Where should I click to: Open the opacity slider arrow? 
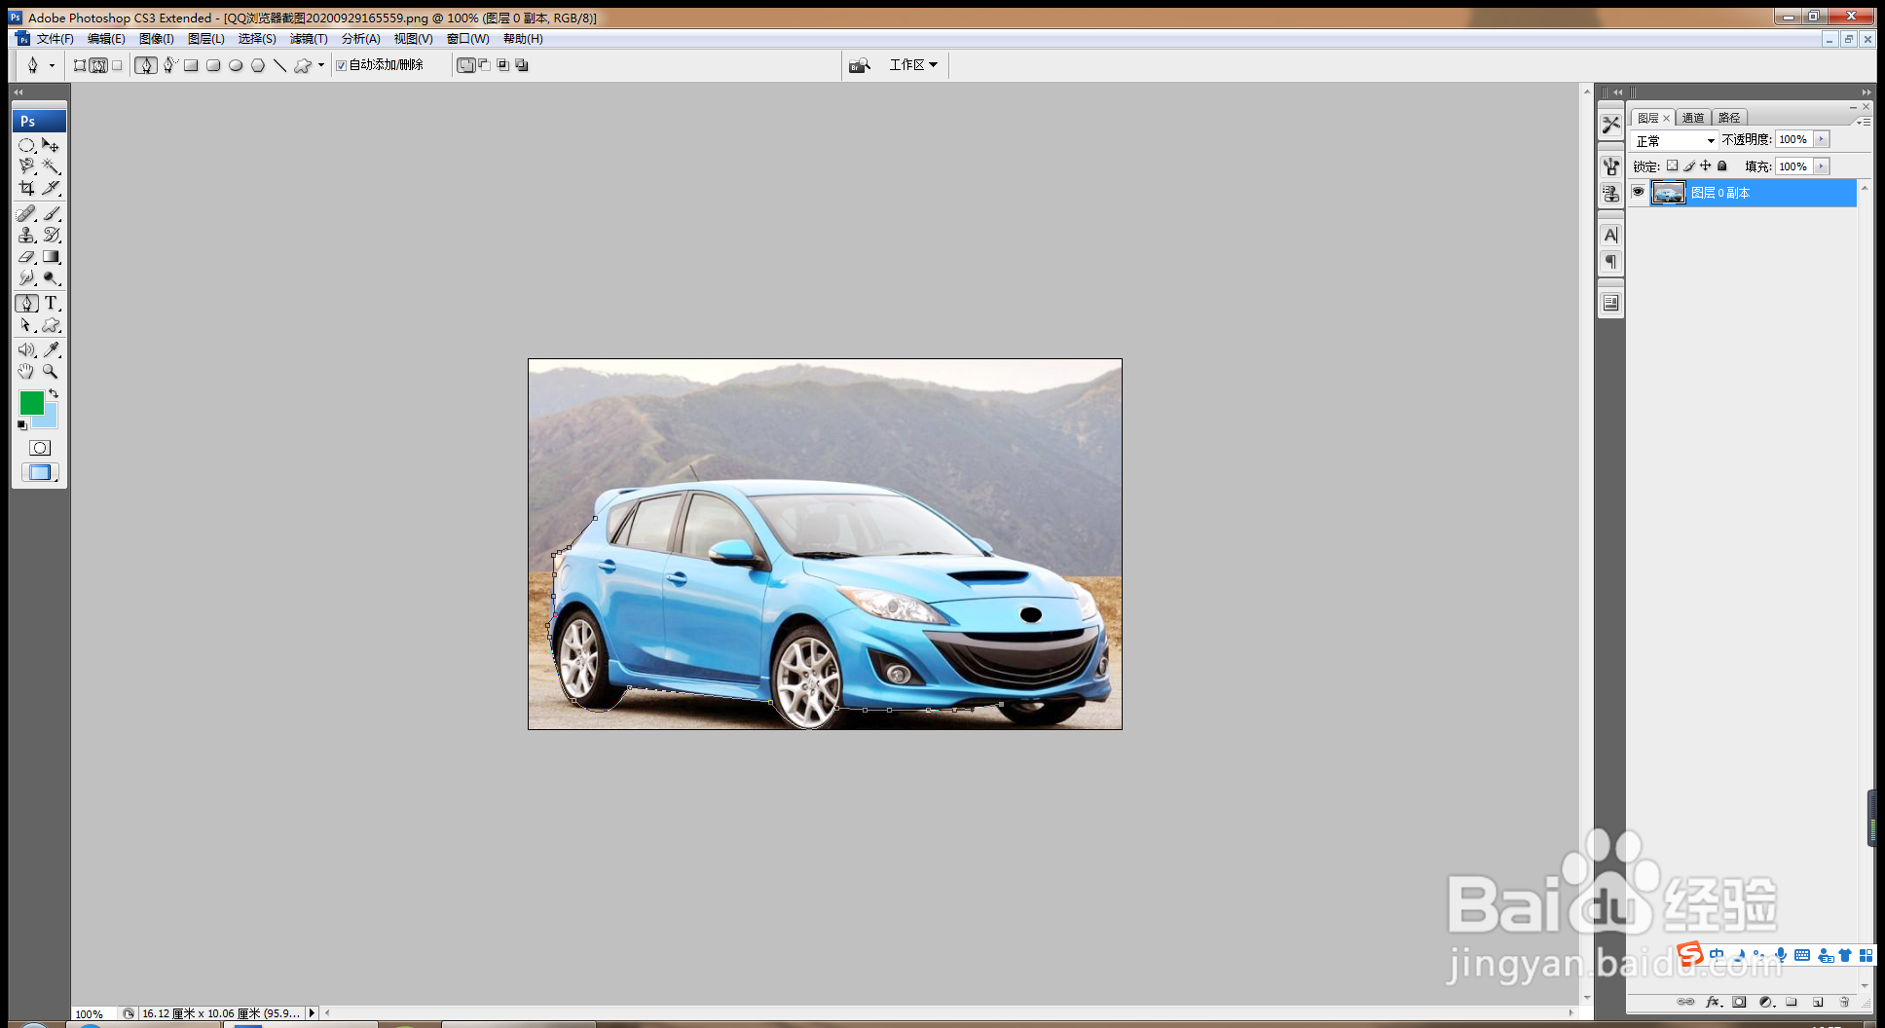coord(1821,139)
